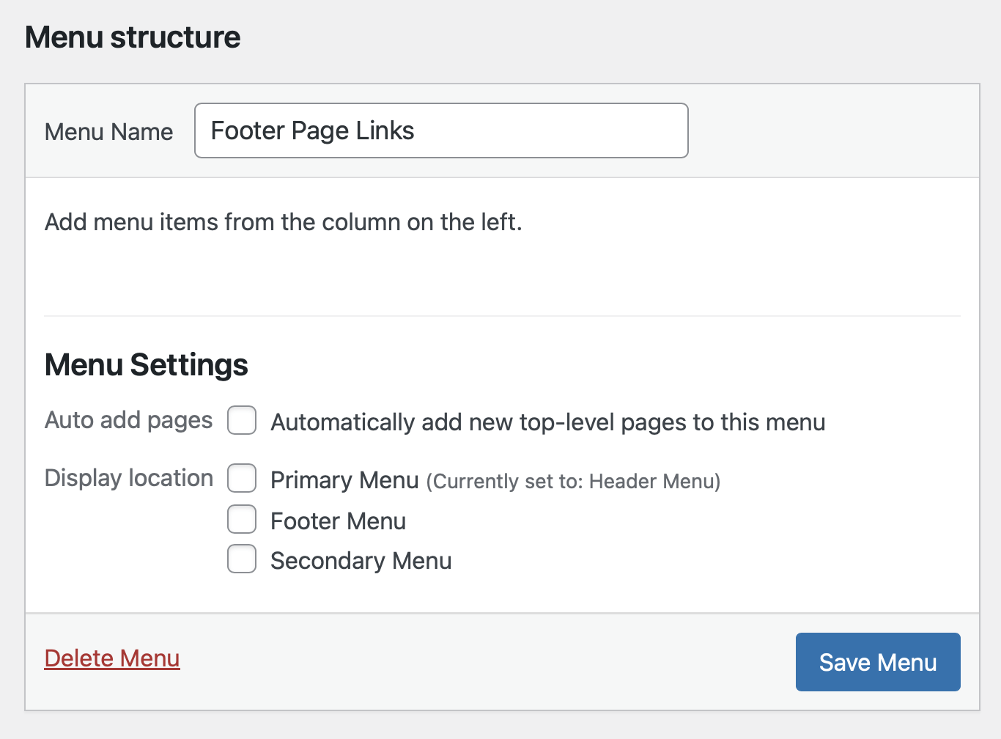Click the 'Secondary Menu' label text
The height and width of the screenshot is (739, 1001).
coord(361,561)
